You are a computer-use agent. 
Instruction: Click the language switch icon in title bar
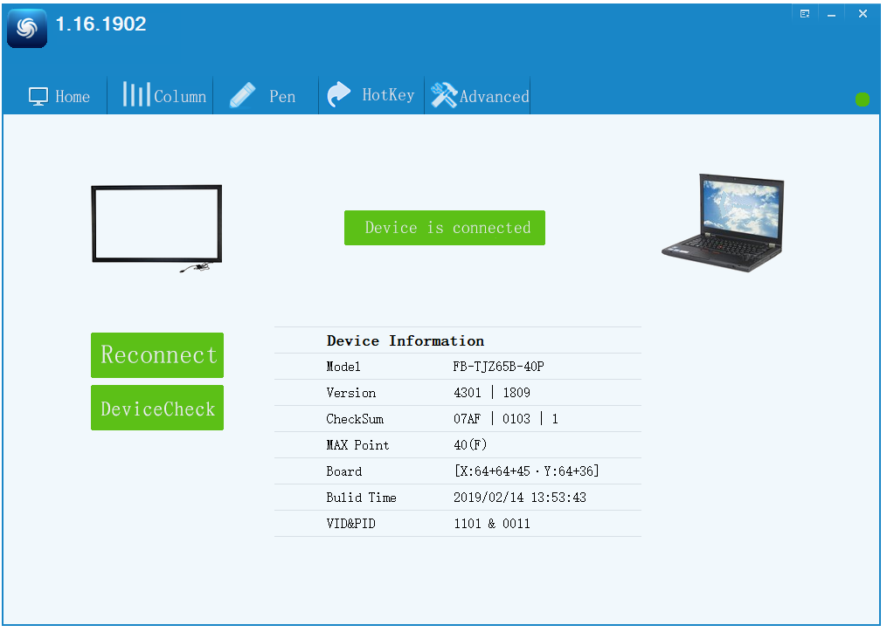pos(804,14)
